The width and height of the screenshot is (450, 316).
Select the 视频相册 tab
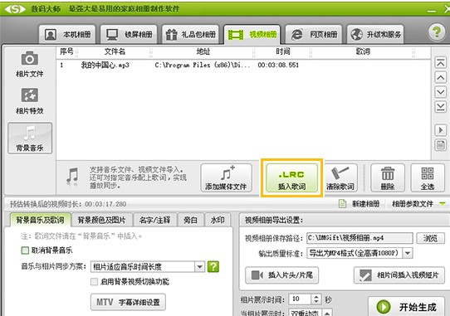tap(252, 34)
